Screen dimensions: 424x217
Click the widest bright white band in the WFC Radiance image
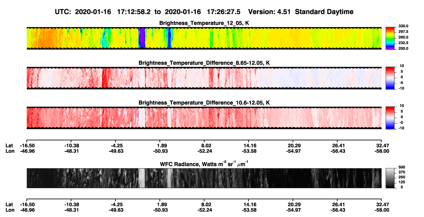pos(142,178)
